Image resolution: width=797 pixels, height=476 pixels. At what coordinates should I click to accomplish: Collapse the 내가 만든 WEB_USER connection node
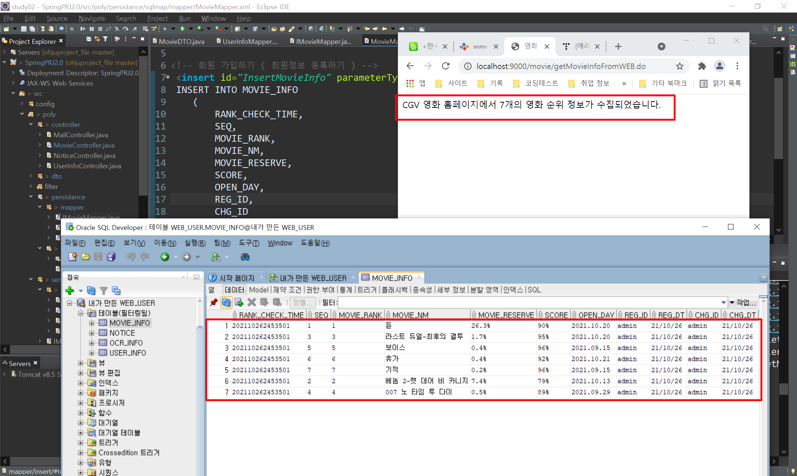(x=70, y=303)
